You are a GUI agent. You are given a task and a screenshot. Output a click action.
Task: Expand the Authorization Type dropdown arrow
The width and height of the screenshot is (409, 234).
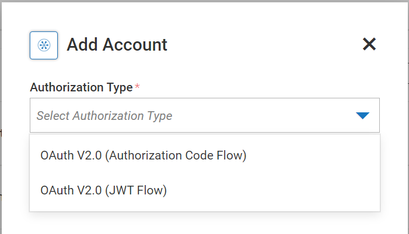point(362,115)
